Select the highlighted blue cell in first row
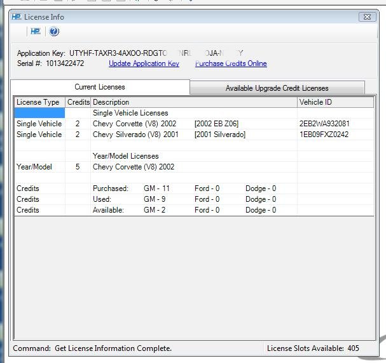 coord(39,113)
